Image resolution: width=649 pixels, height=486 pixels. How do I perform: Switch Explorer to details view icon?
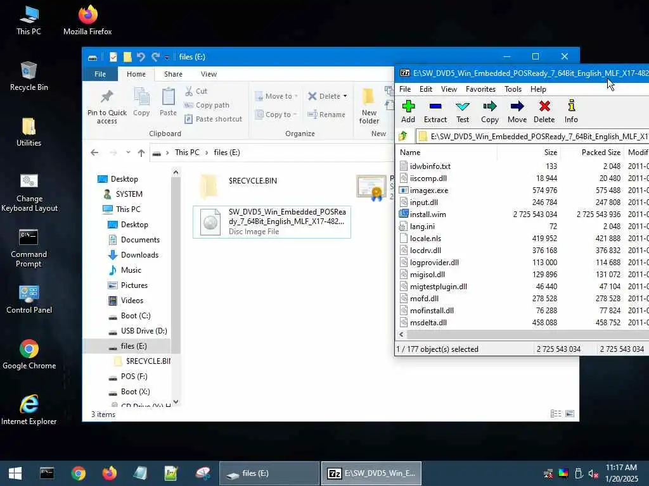click(x=556, y=414)
